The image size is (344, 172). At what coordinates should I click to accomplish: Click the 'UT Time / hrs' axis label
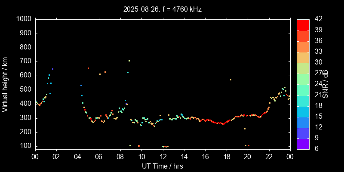162,166
